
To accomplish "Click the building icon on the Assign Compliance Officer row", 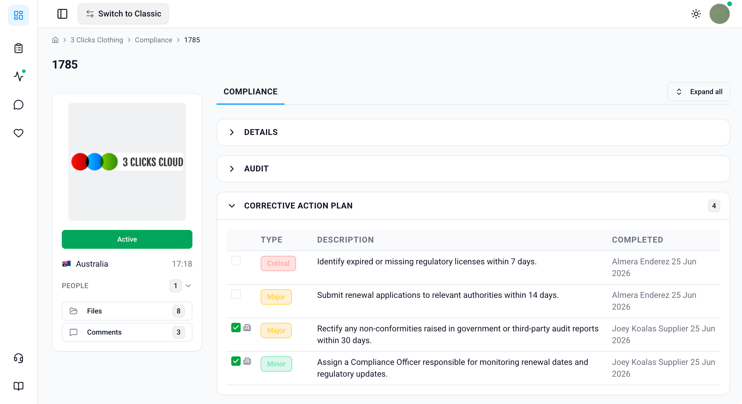I will coord(247,361).
